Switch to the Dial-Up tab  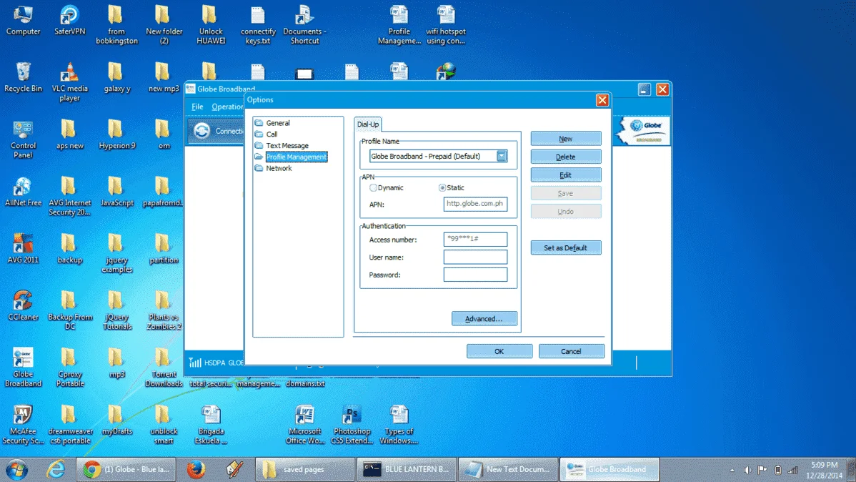[367, 124]
